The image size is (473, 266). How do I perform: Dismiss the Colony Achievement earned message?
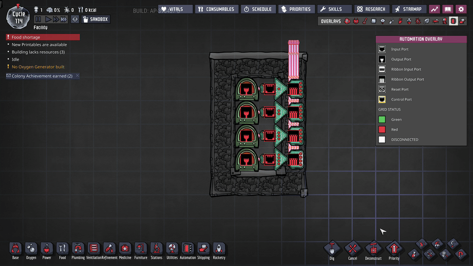[x=77, y=76]
